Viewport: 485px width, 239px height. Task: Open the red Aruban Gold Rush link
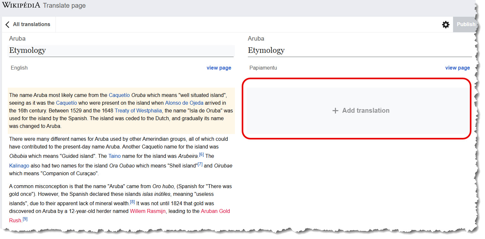(119, 216)
